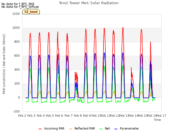178x134 pixels.
Task: Click the 400 y-axis tick label
Action: click(17, 70)
